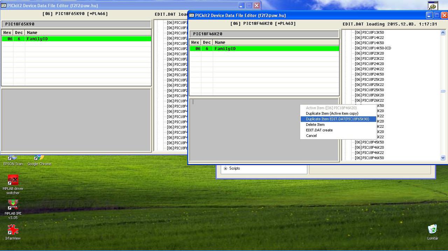Image resolution: width=448 pixels, height=251 pixels.
Task: Click the 06 hex cell in front window
Action: click(195, 49)
